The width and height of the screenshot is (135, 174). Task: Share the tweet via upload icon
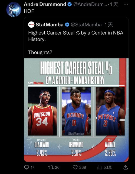point(126,167)
